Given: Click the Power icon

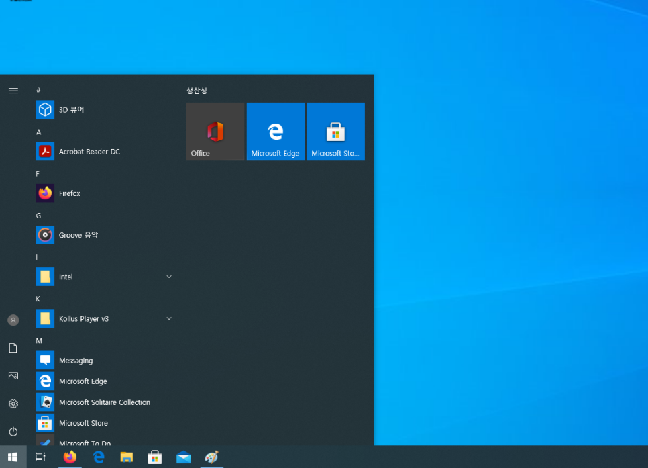Looking at the screenshot, I should click(x=13, y=432).
